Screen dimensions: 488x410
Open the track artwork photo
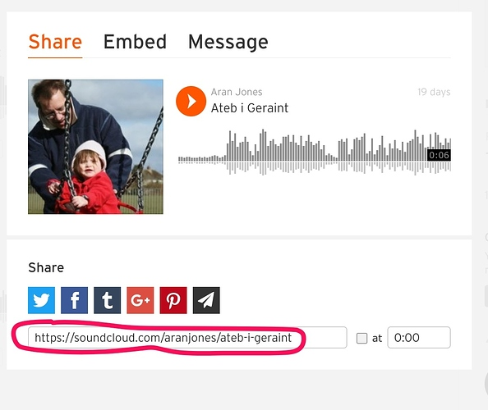(x=95, y=147)
